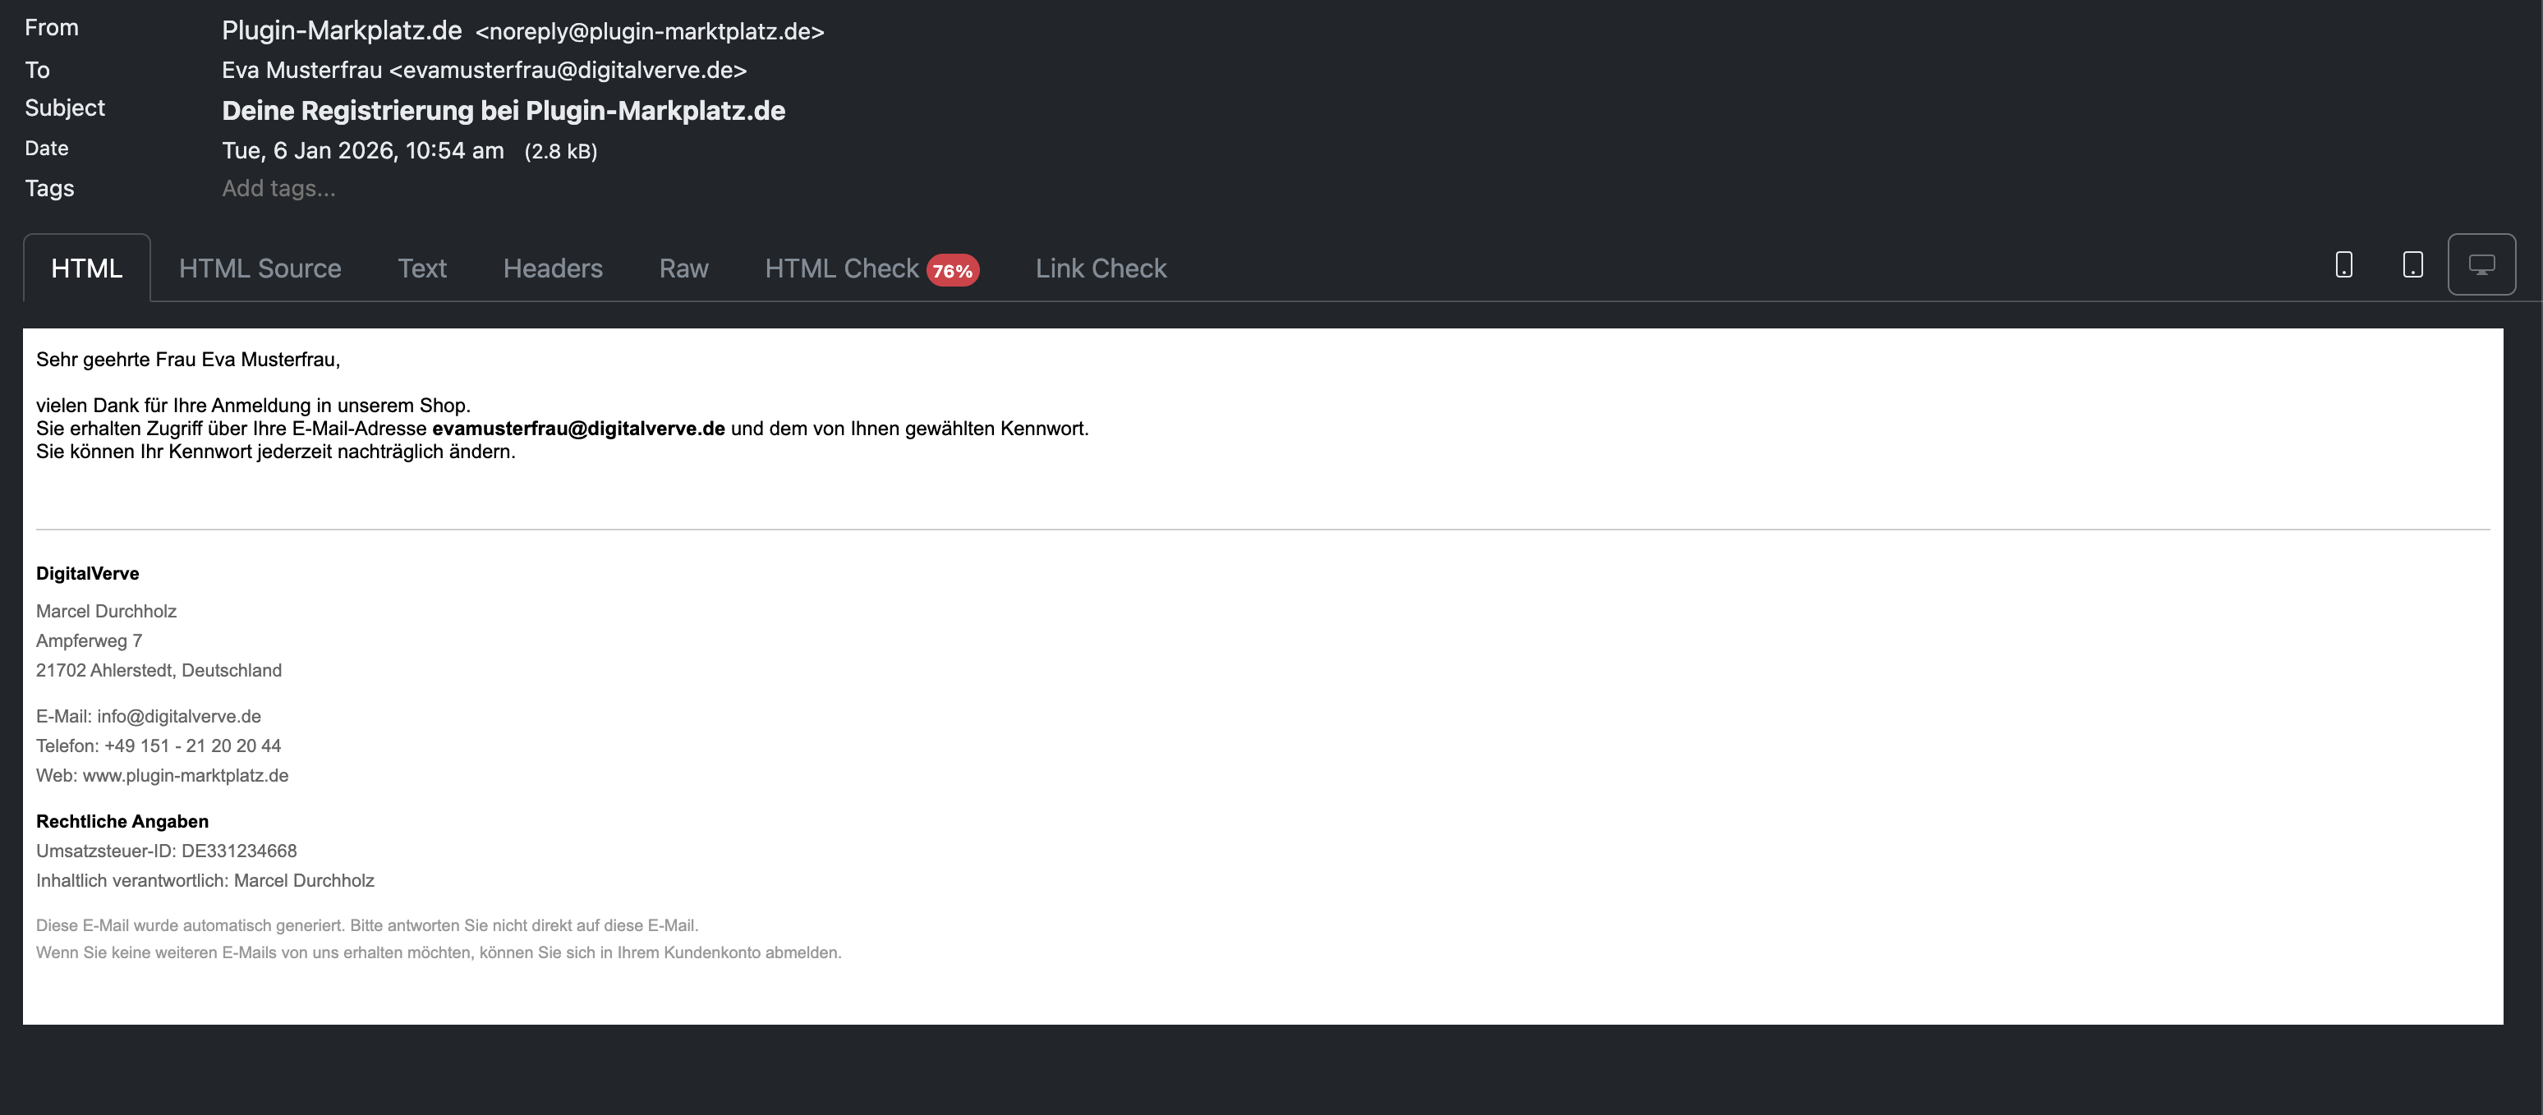
Task: Select the desktop preview size icon
Action: [2481, 264]
